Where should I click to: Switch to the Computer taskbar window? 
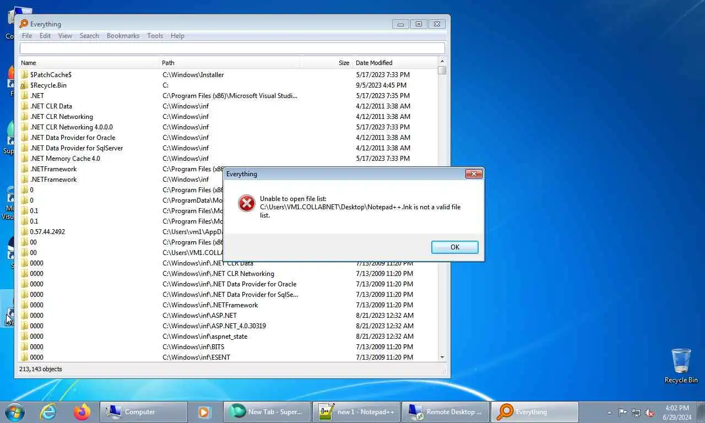144,411
